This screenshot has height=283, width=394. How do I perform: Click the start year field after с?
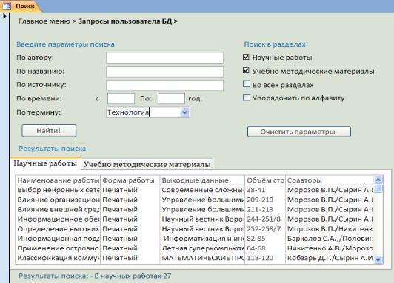click(121, 98)
